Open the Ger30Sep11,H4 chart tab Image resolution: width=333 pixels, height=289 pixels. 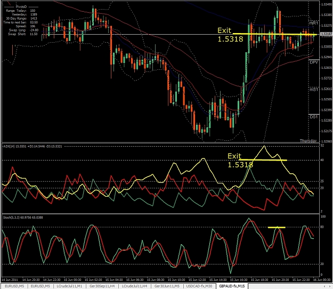pos(102,286)
